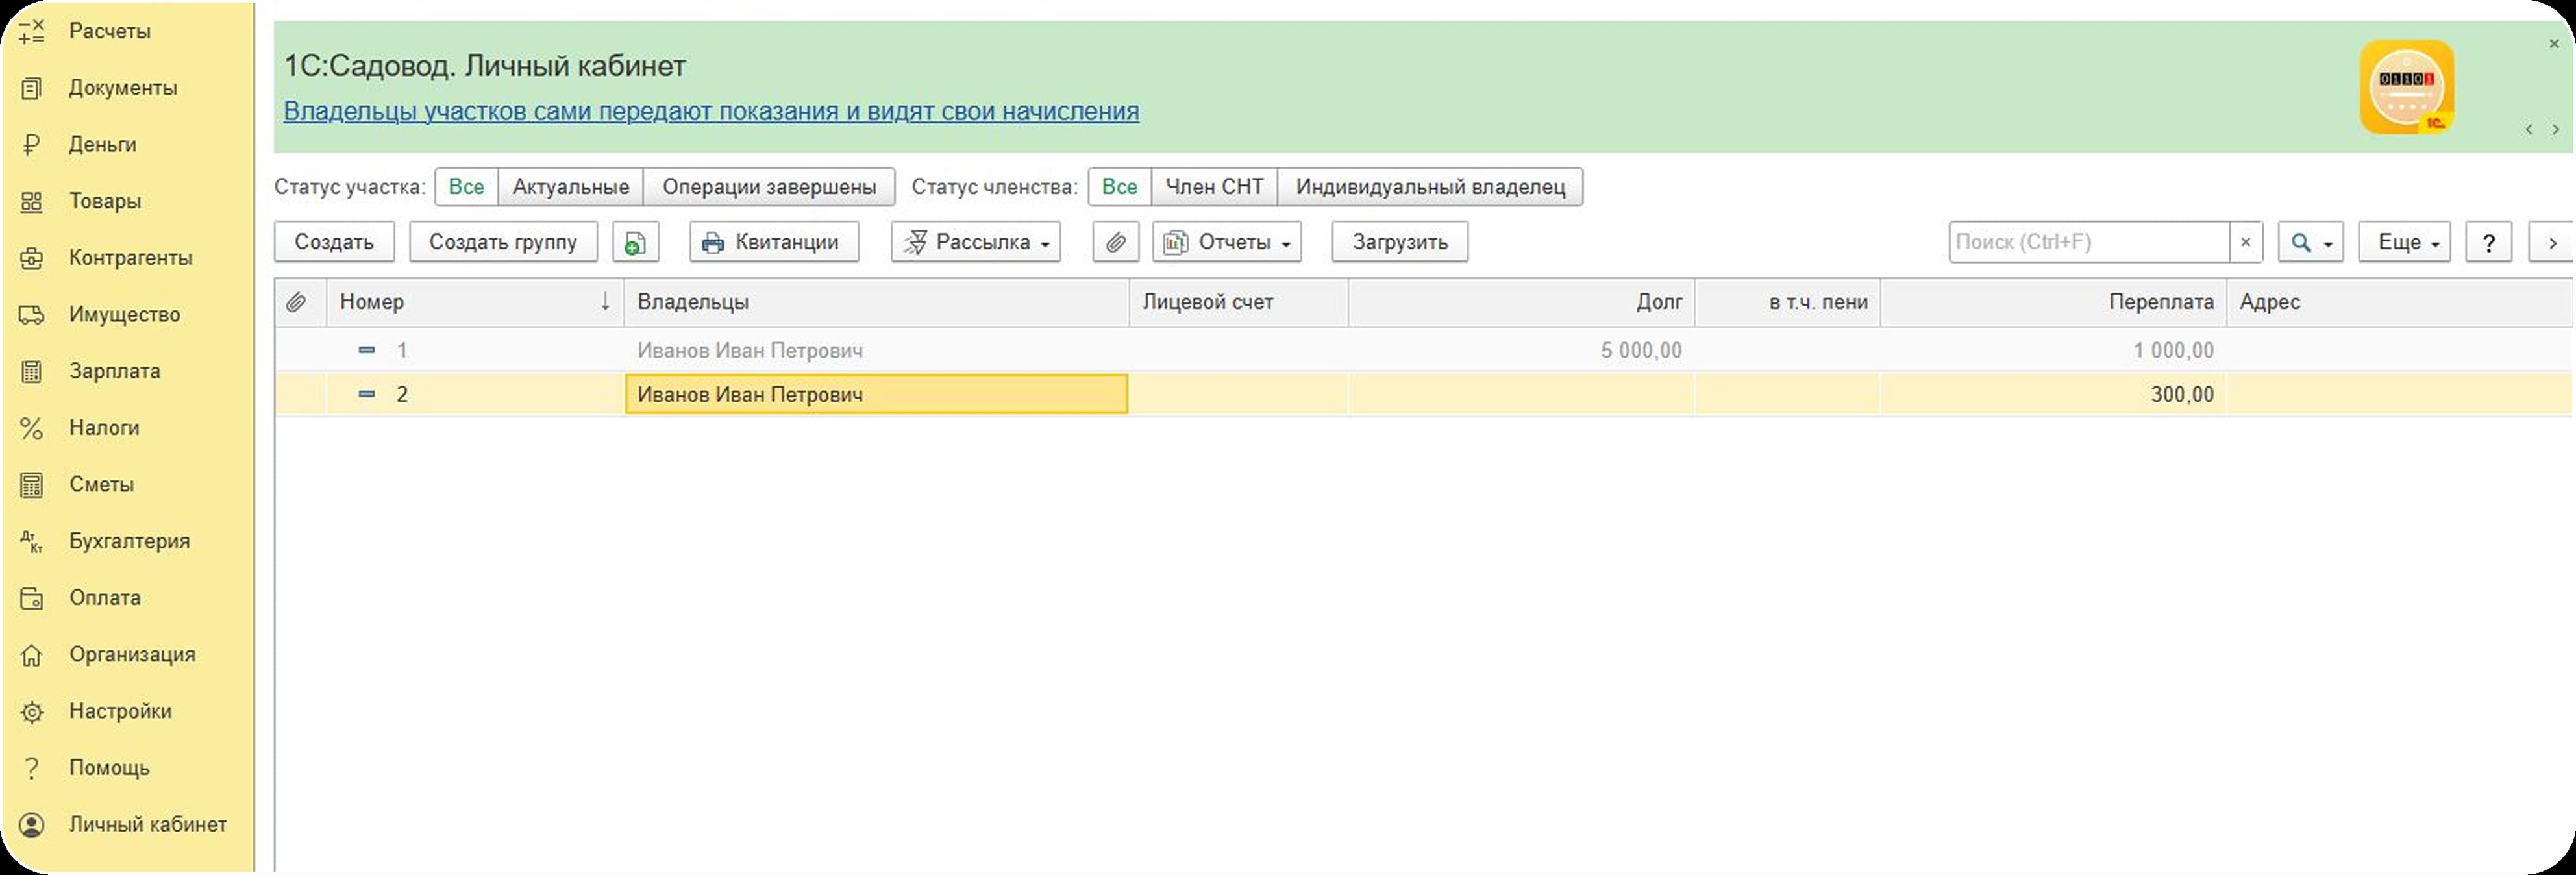Set Статус членства filter to Все
The width and height of the screenshot is (2576, 875).
(1119, 187)
